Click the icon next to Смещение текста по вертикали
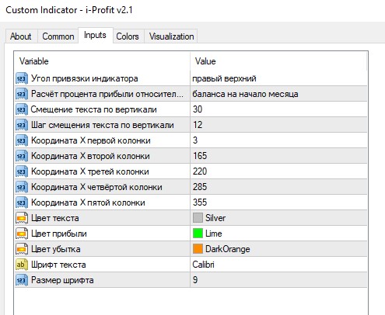385x315 pixels. pyautogui.click(x=22, y=109)
